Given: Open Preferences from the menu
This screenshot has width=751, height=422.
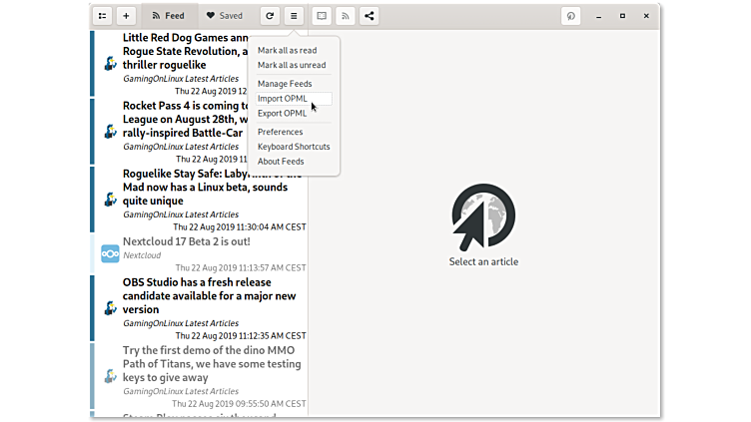Looking at the screenshot, I should point(280,132).
